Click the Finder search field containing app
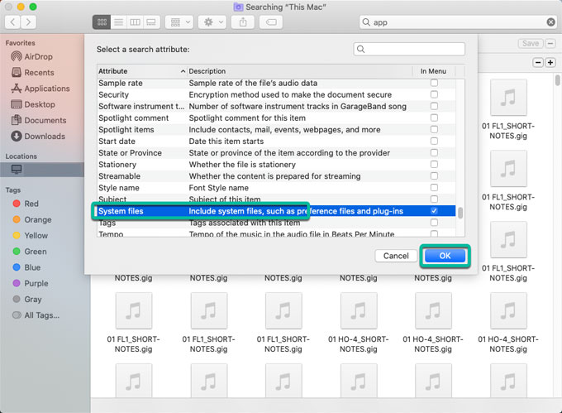The width and height of the screenshot is (562, 413). tap(458, 22)
